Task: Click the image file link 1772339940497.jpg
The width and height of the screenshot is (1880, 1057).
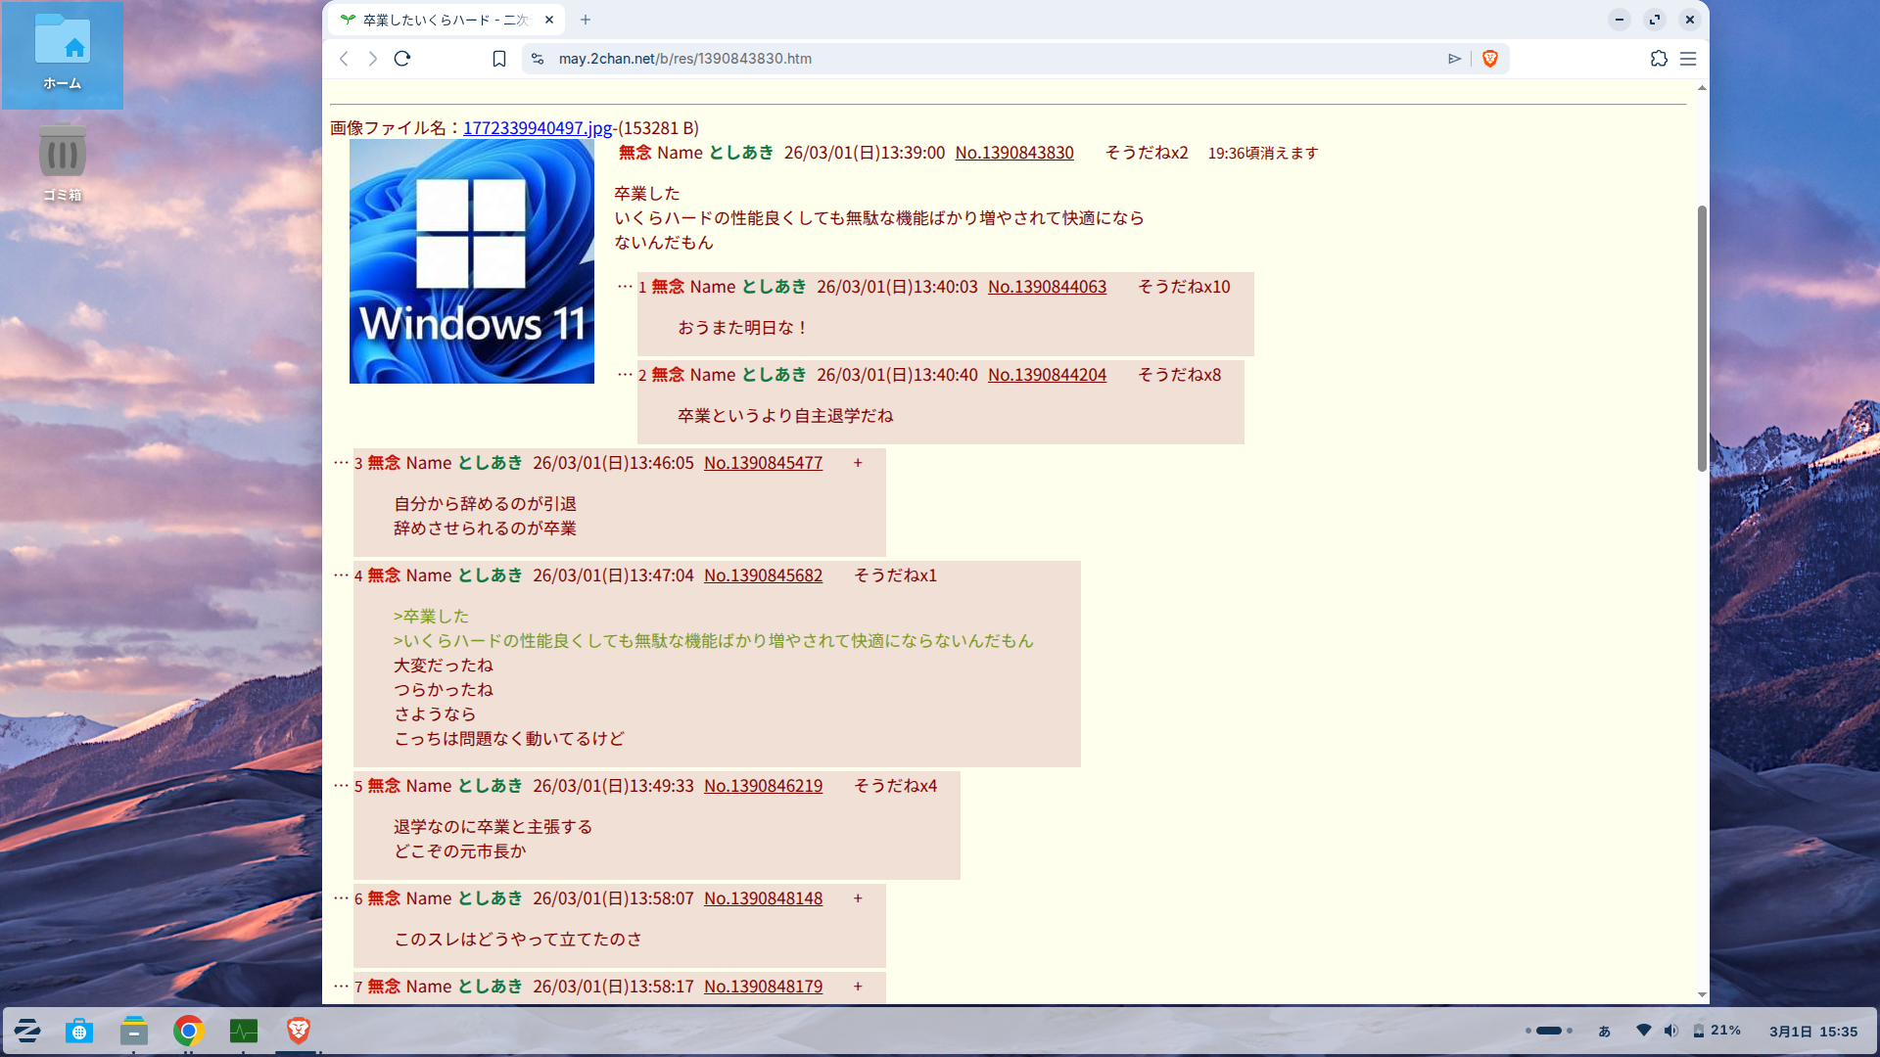Action: tap(537, 128)
